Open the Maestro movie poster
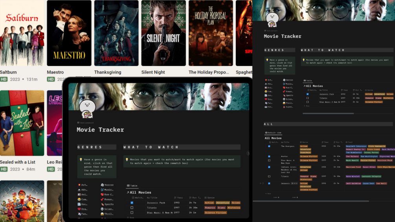 [x=69, y=33]
